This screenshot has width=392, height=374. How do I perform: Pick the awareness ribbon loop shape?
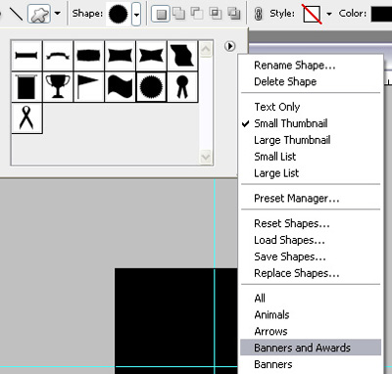click(x=26, y=117)
